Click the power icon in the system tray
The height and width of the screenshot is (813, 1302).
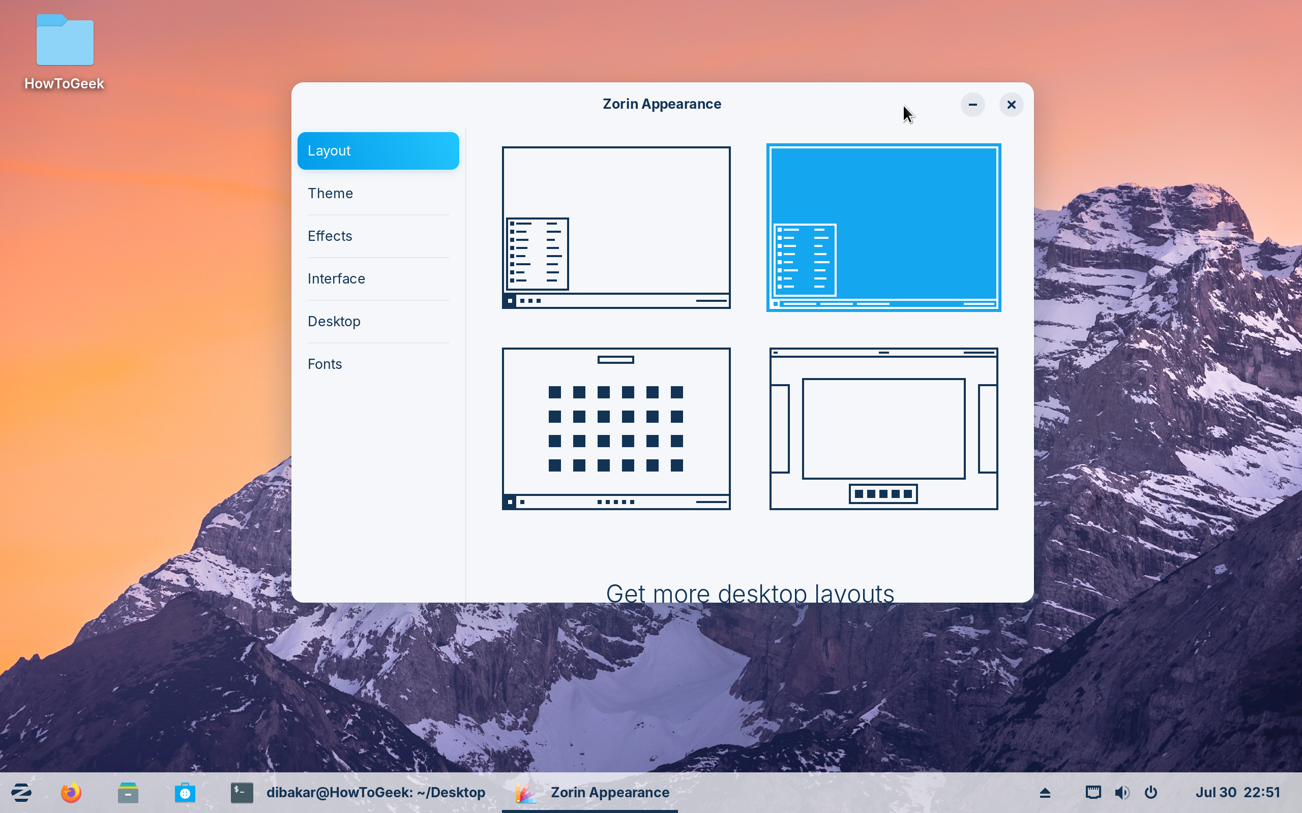tap(1151, 792)
